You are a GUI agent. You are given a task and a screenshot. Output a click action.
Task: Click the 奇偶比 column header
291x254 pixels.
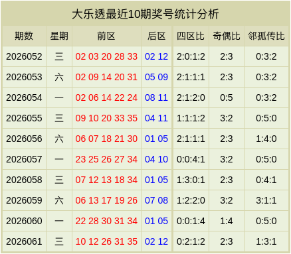227,36
